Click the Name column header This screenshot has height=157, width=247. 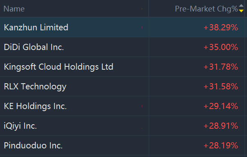click(14, 9)
